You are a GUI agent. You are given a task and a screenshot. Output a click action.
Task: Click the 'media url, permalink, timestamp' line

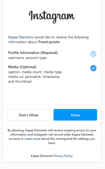(x=34, y=77)
